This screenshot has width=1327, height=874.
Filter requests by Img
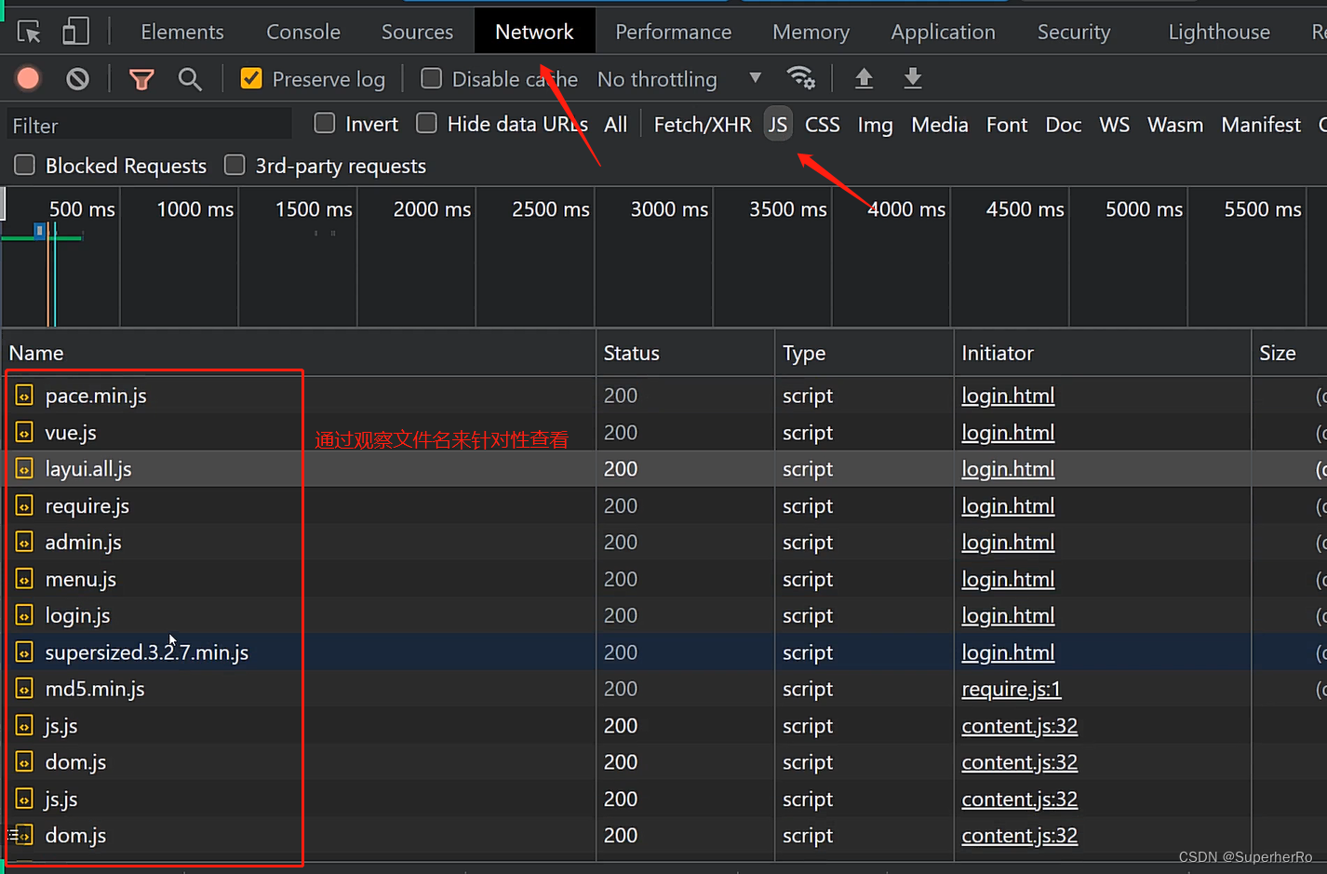coord(875,125)
